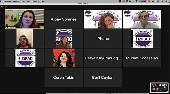
Task: Select the Beril Ceylan participant tile
Action: (103, 78)
